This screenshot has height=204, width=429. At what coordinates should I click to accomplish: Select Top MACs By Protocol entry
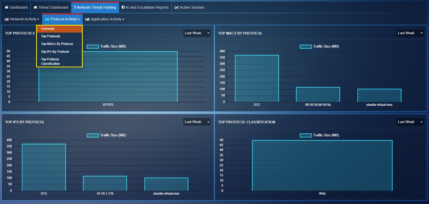tap(59, 44)
